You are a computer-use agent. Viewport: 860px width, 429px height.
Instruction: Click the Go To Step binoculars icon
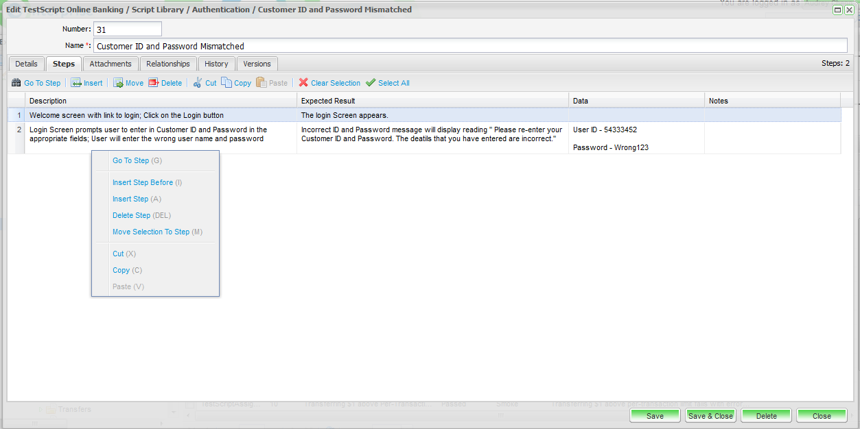(x=16, y=83)
